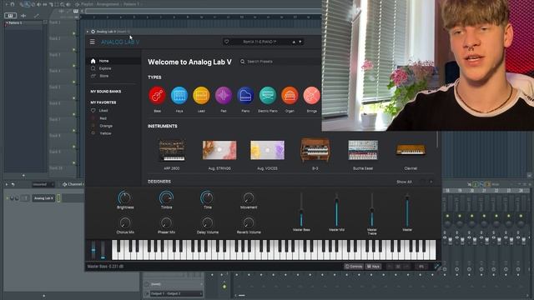Toggle the Controls button in bottom bar

pyautogui.click(x=354, y=267)
